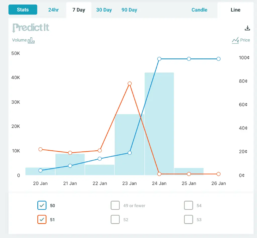Image resolution: width=257 pixels, height=238 pixels.
Task: Click the orange data point on 22 Jan
Action: (100, 150)
